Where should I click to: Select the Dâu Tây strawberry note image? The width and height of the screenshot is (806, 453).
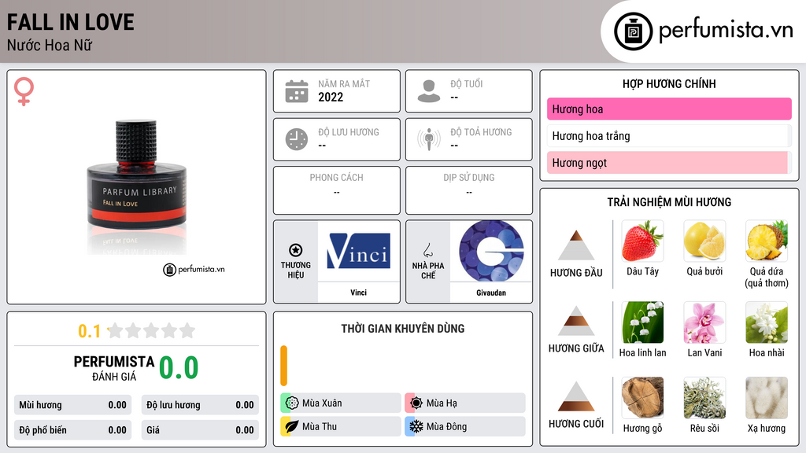(642, 241)
